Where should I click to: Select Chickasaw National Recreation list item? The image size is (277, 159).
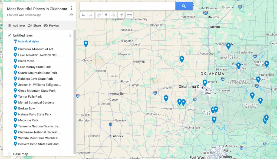tap(39, 132)
